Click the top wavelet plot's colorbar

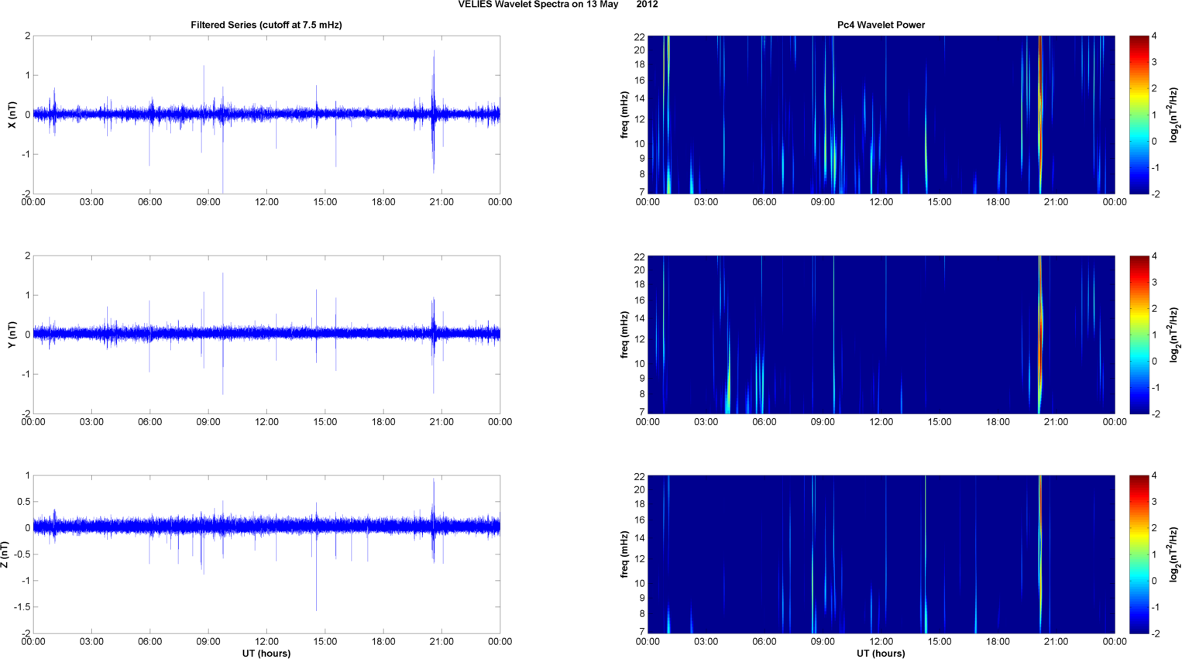click(x=1139, y=115)
